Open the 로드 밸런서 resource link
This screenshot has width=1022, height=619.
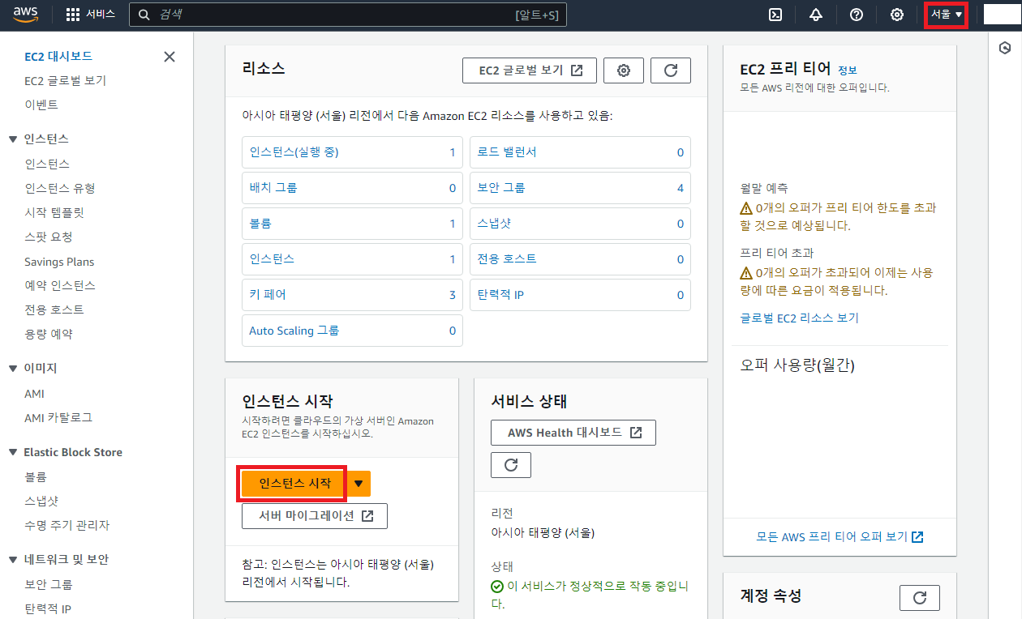[x=507, y=152]
